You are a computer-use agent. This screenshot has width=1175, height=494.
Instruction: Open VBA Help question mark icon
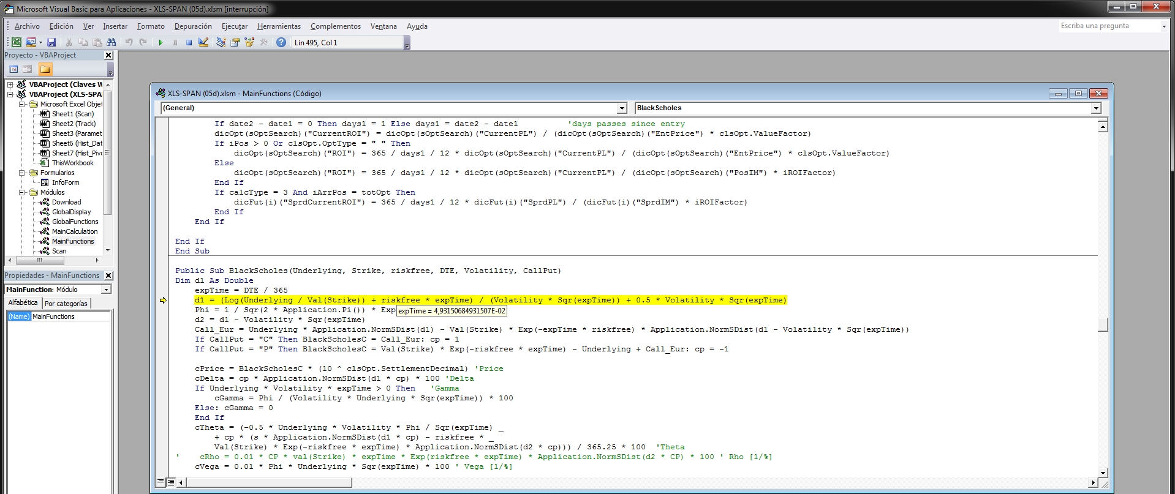pos(281,42)
